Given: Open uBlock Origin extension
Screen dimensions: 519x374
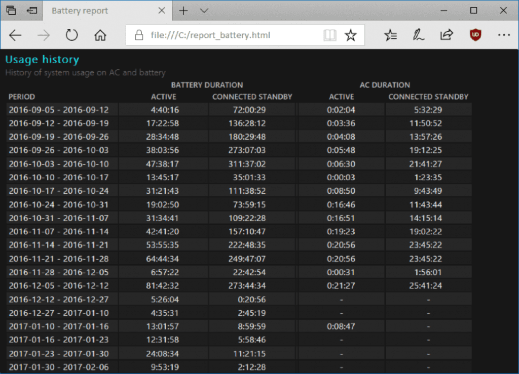Looking at the screenshot, I should coord(475,35).
